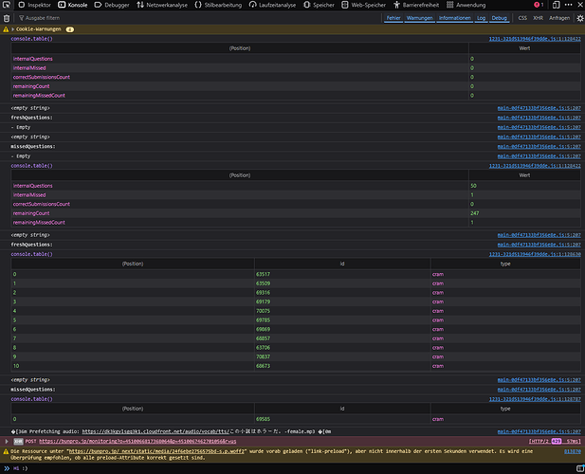Open main-0df... source link beside first freshQuestions:
Screen dimensions: 585x474
(x=539, y=118)
